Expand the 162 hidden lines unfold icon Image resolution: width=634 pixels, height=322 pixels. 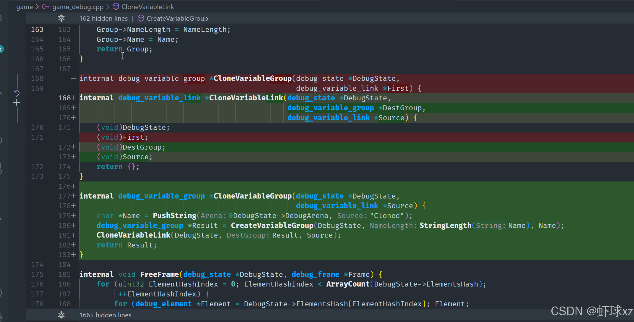61,18
